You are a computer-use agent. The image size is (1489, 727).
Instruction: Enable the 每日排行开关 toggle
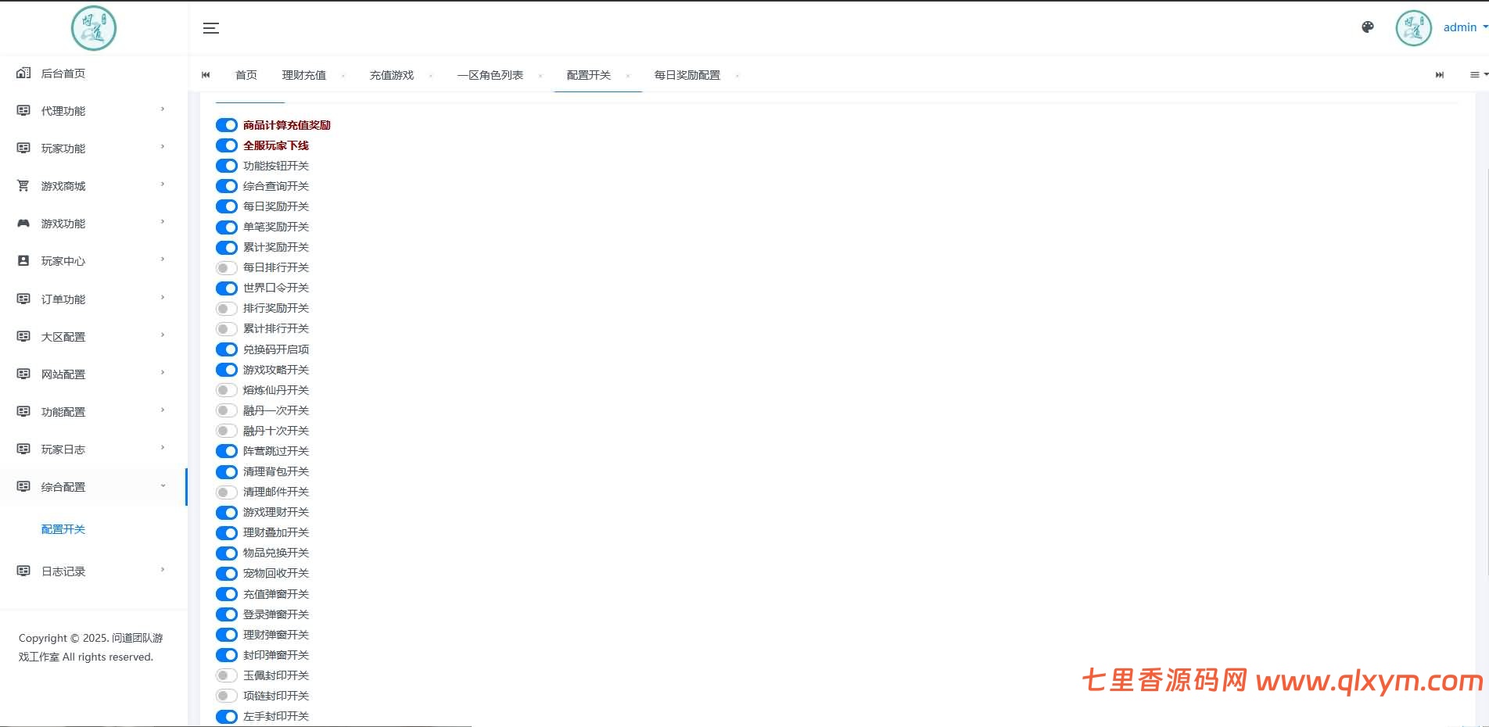(x=227, y=268)
